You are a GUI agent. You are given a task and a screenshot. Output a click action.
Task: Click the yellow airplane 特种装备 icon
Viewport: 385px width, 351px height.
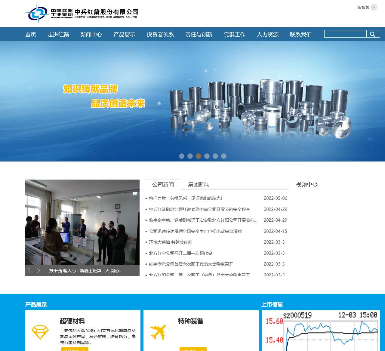tap(158, 332)
